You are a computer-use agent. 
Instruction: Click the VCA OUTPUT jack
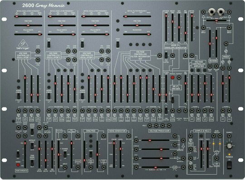tap(192, 55)
